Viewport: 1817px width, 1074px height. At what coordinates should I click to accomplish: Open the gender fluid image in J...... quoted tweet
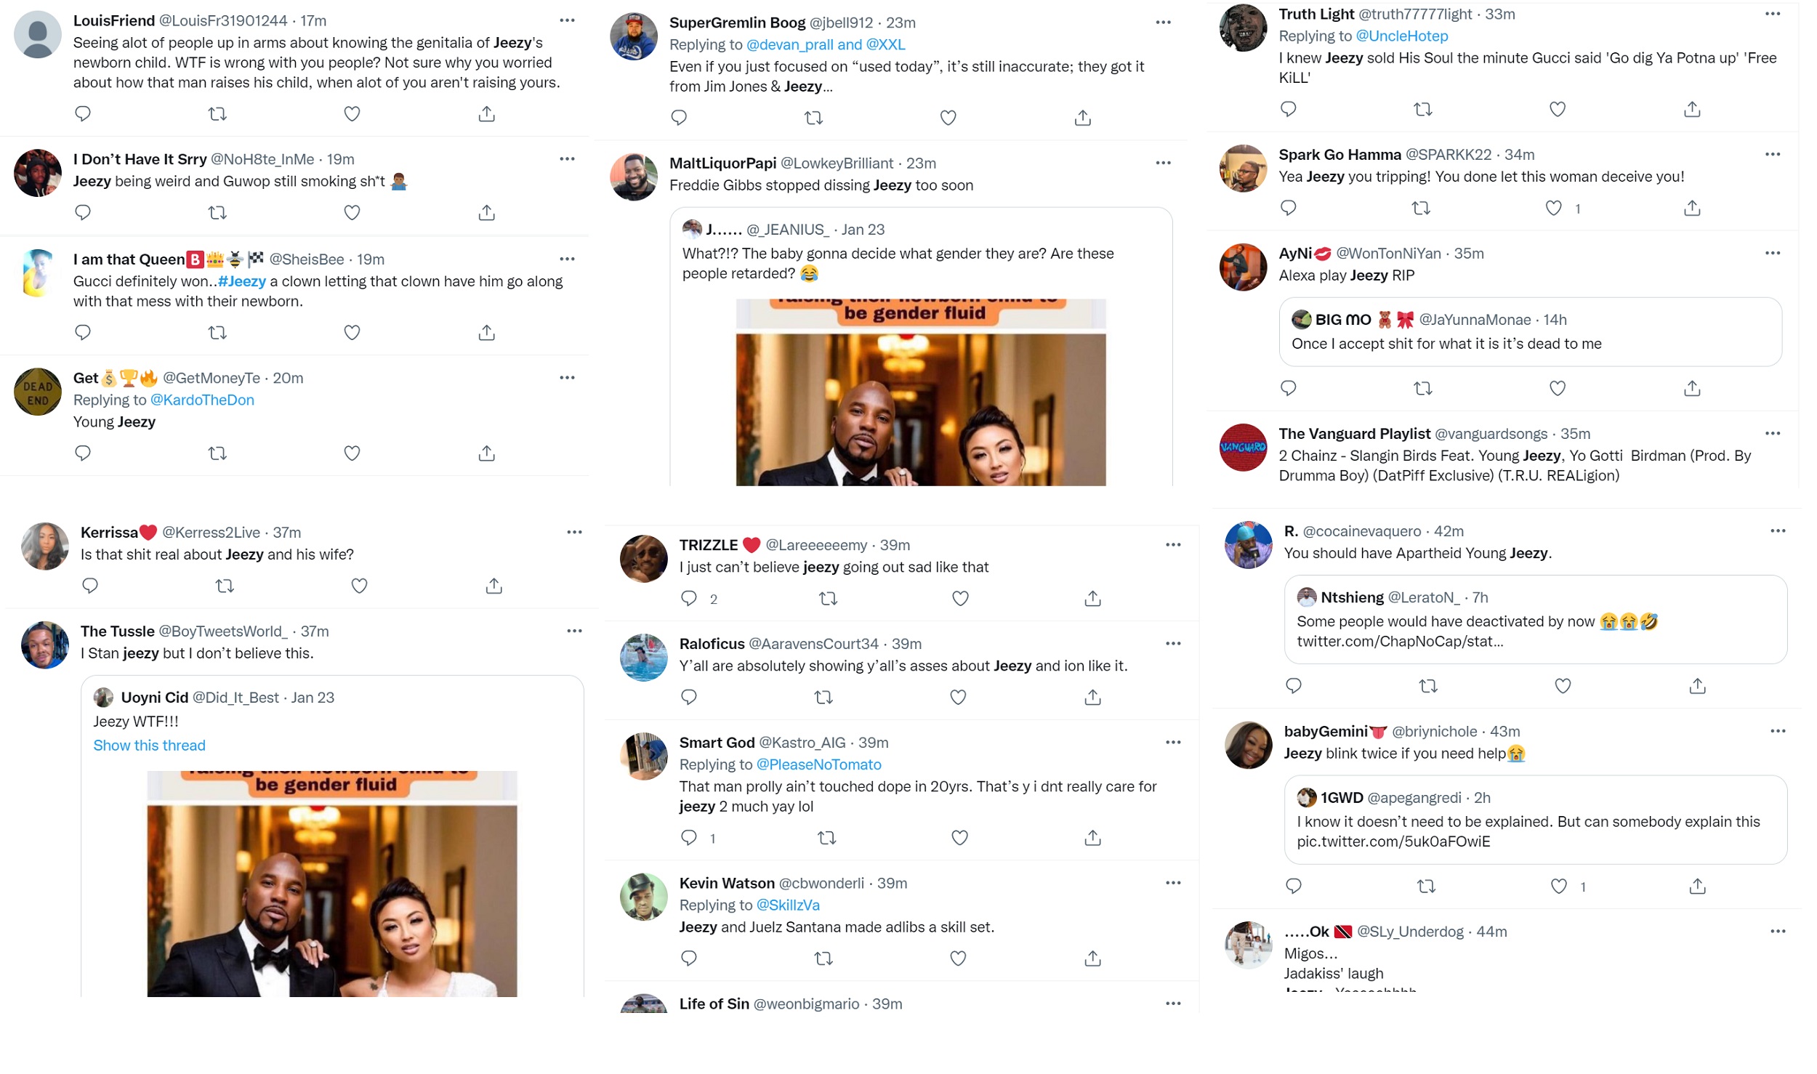coord(920,392)
